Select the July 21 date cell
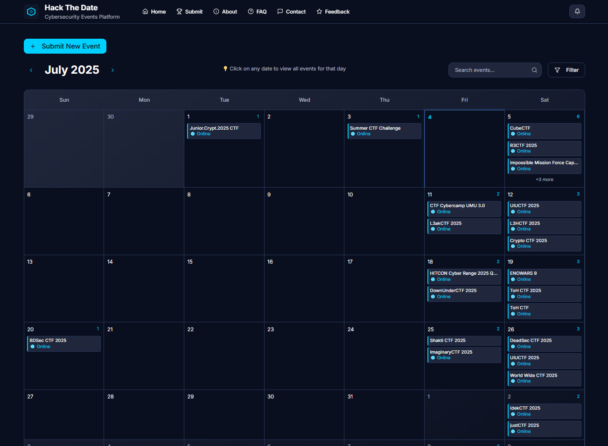The width and height of the screenshot is (608, 446). tap(144, 356)
